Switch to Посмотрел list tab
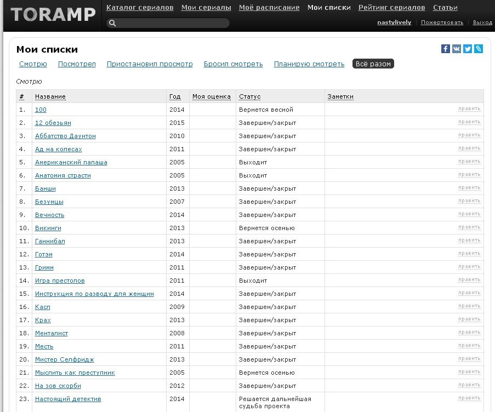The image size is (495, 412). tap(77, 64)
